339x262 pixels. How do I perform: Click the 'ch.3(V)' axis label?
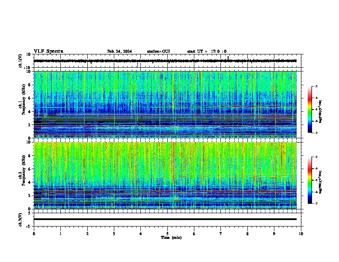(21, 220)
